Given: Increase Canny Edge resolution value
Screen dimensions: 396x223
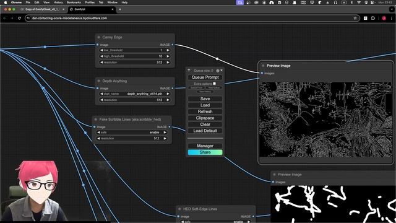Looking at the screenshot, I should pos(168,62).
